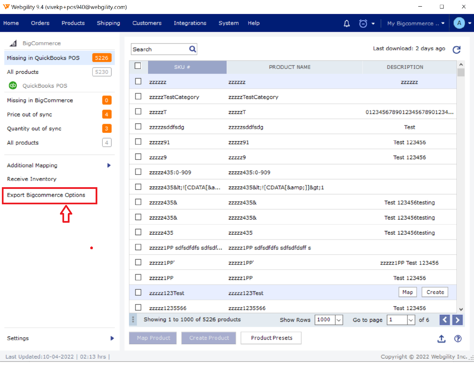Open the My Bigcommerce store dropdown

pyautogui.click(x=416, y=23)
